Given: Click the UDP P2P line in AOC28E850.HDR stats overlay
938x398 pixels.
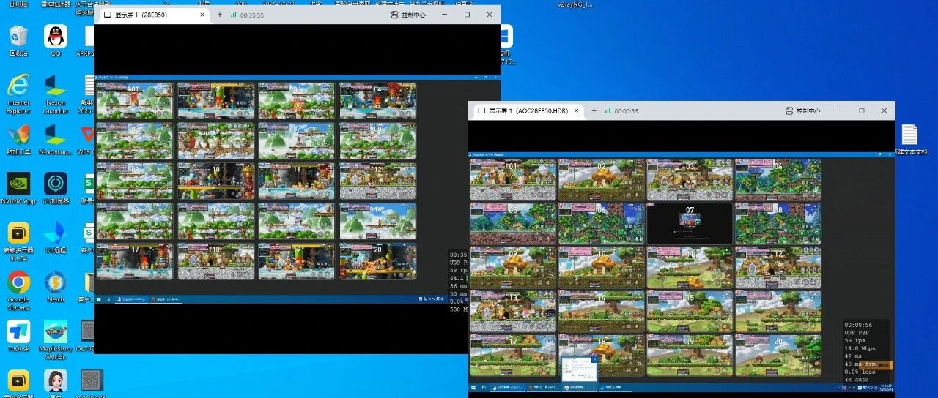Looking at the screenshot, I should (856, 333).
